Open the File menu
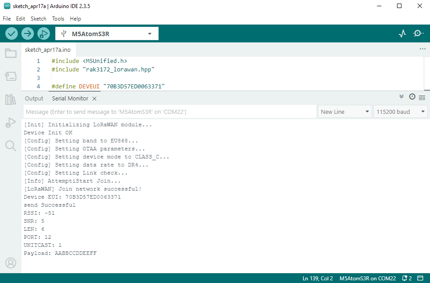 7,19
